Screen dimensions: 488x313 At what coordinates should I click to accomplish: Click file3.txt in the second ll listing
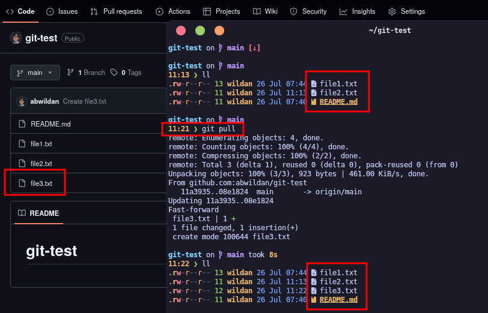tap(338, 291)
